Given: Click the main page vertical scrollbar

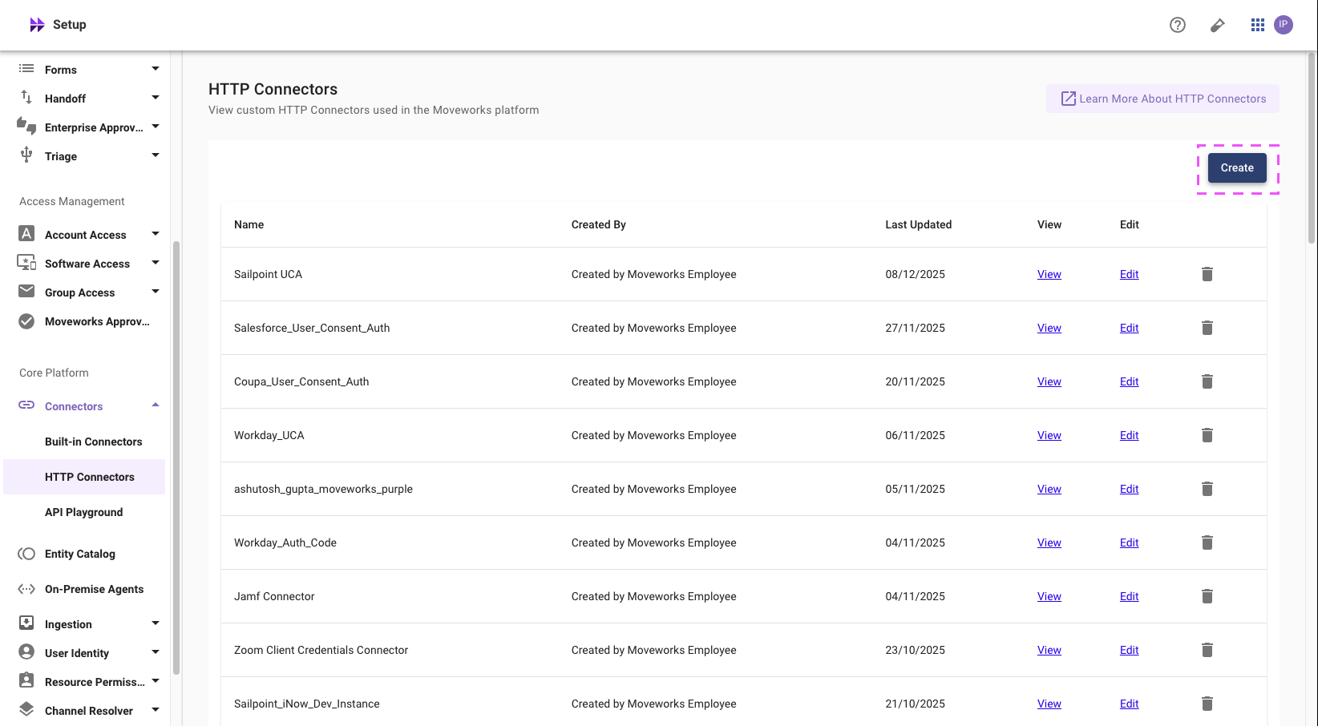Looking at the screenshot, I should (1312, 148).
